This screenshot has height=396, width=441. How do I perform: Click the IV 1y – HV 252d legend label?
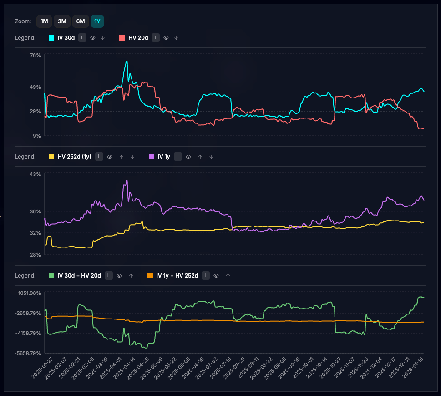tap(177, 275)
